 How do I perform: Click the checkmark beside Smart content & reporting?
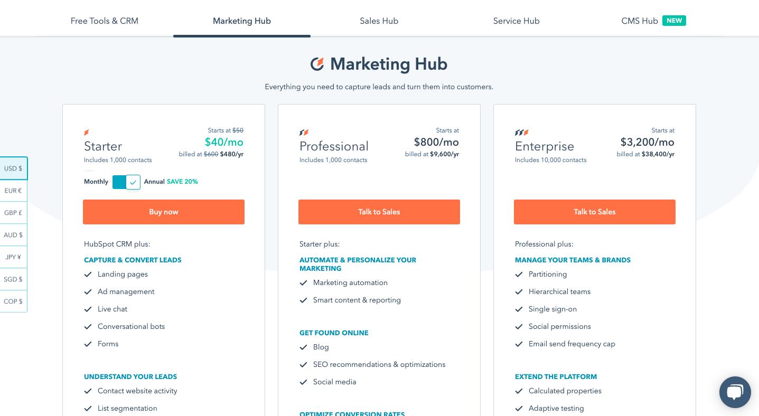[304, 300]
